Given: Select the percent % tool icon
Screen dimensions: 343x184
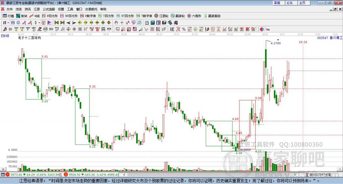Looking at the screenshot, I should 184,29.
